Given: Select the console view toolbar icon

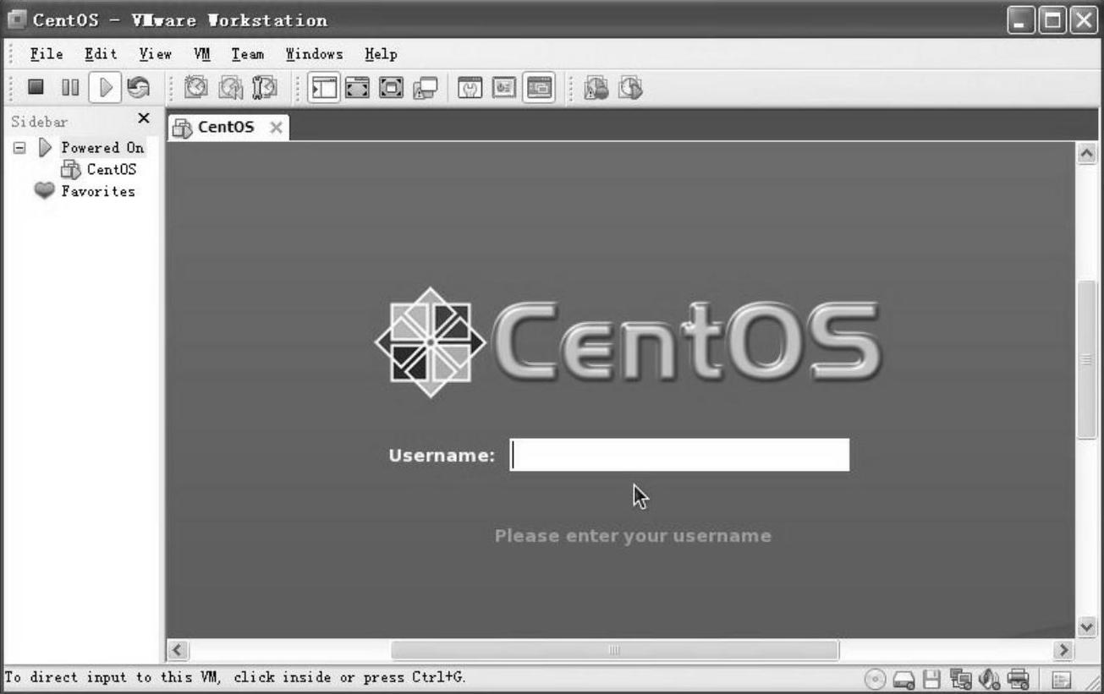Looking at the screenshot, I should (539, 87).
